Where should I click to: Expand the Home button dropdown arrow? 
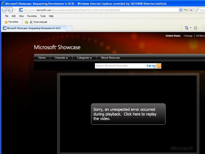(191, 28)
